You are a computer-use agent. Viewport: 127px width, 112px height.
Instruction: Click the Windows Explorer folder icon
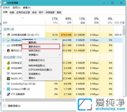[8, 40]
